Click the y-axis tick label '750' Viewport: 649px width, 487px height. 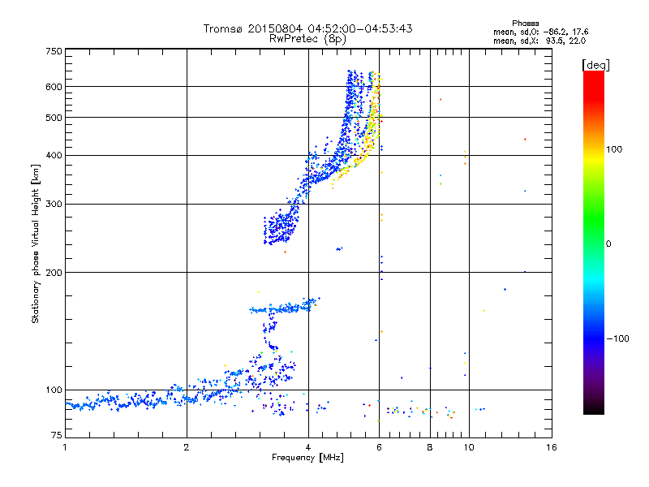54,51
